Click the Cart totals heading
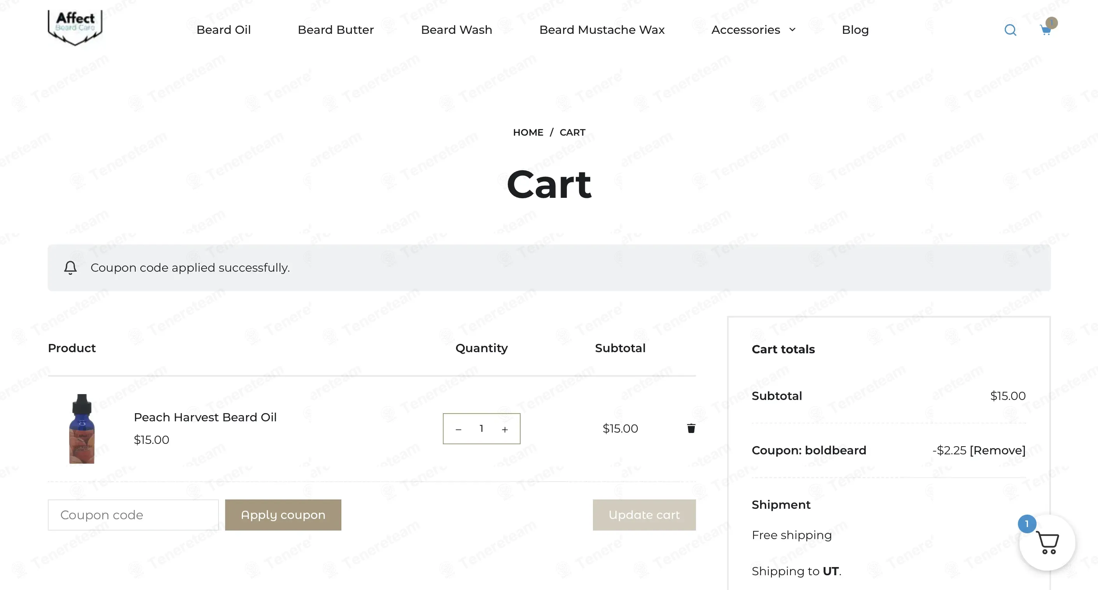1098x590 pixels. (x=783, y=349)
